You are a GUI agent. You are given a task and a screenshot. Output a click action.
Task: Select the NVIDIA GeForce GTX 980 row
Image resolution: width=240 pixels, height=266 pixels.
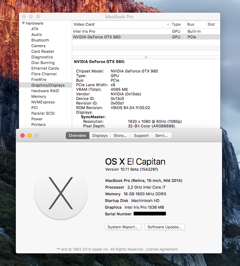click(146, 37)
